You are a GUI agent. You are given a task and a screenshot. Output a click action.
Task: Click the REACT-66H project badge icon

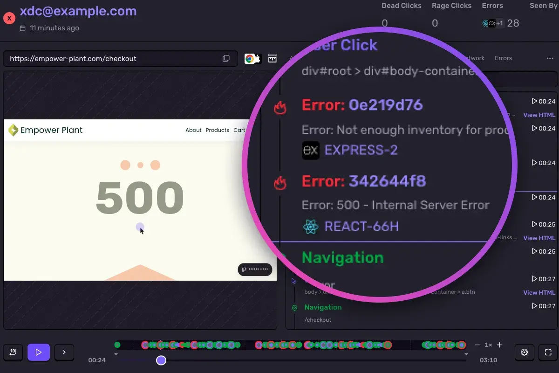tap(310, 226)
